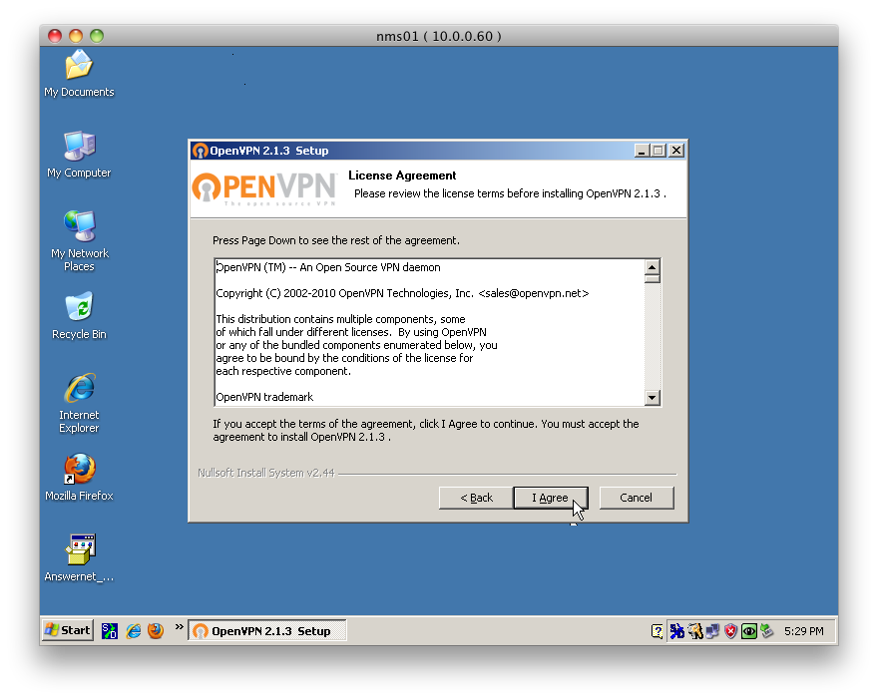
Task: Click the OpenVPN icon in the title bar
Action: point(200,151)
